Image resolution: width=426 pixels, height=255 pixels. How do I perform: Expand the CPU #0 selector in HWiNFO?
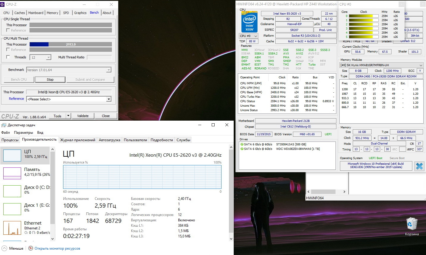point(249,36)
